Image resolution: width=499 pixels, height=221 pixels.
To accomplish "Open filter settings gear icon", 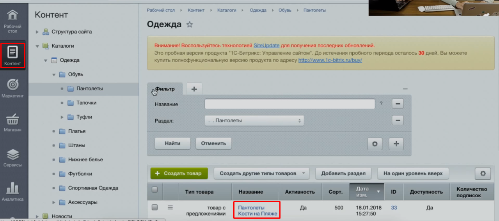I will click(375, 143).
